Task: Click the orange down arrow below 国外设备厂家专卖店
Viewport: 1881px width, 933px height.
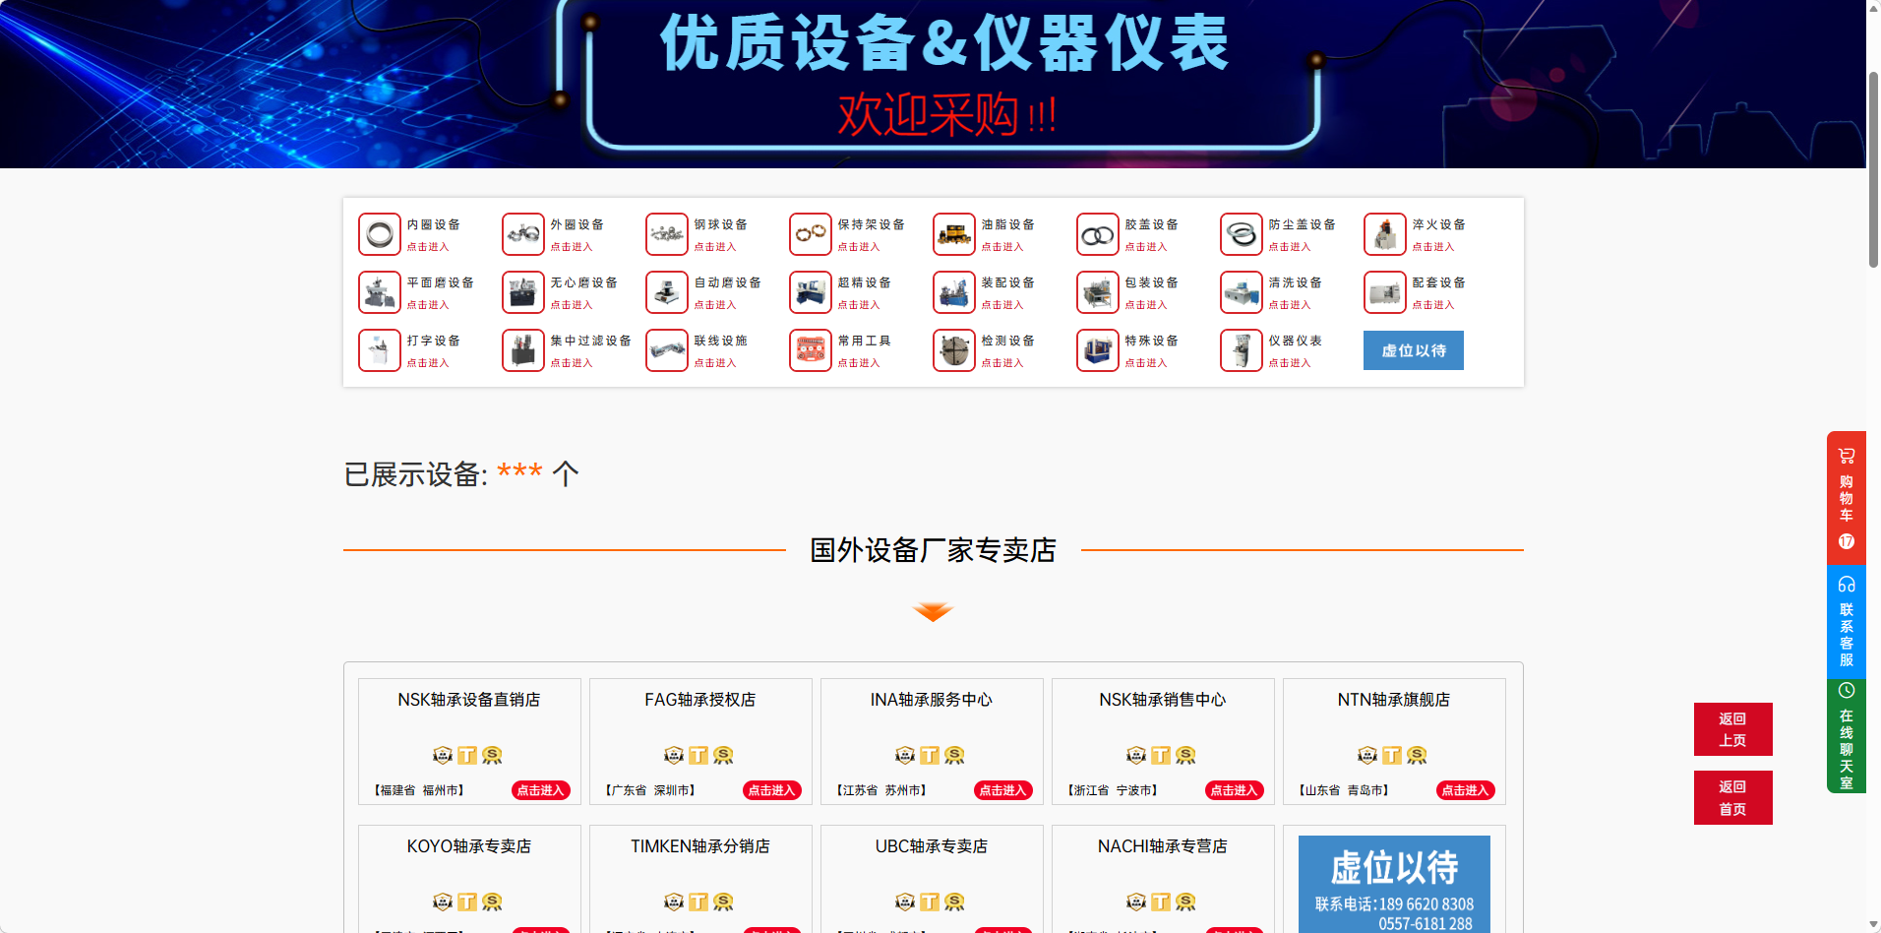Action: click(933, 612)
